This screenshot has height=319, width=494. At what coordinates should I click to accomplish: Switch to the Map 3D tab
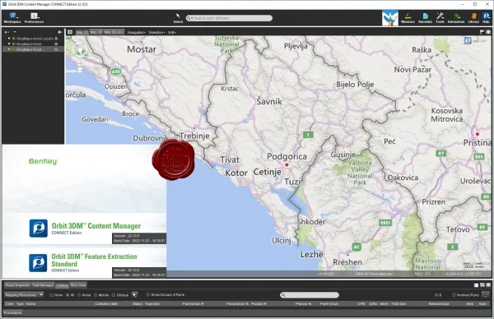[96, 32]
